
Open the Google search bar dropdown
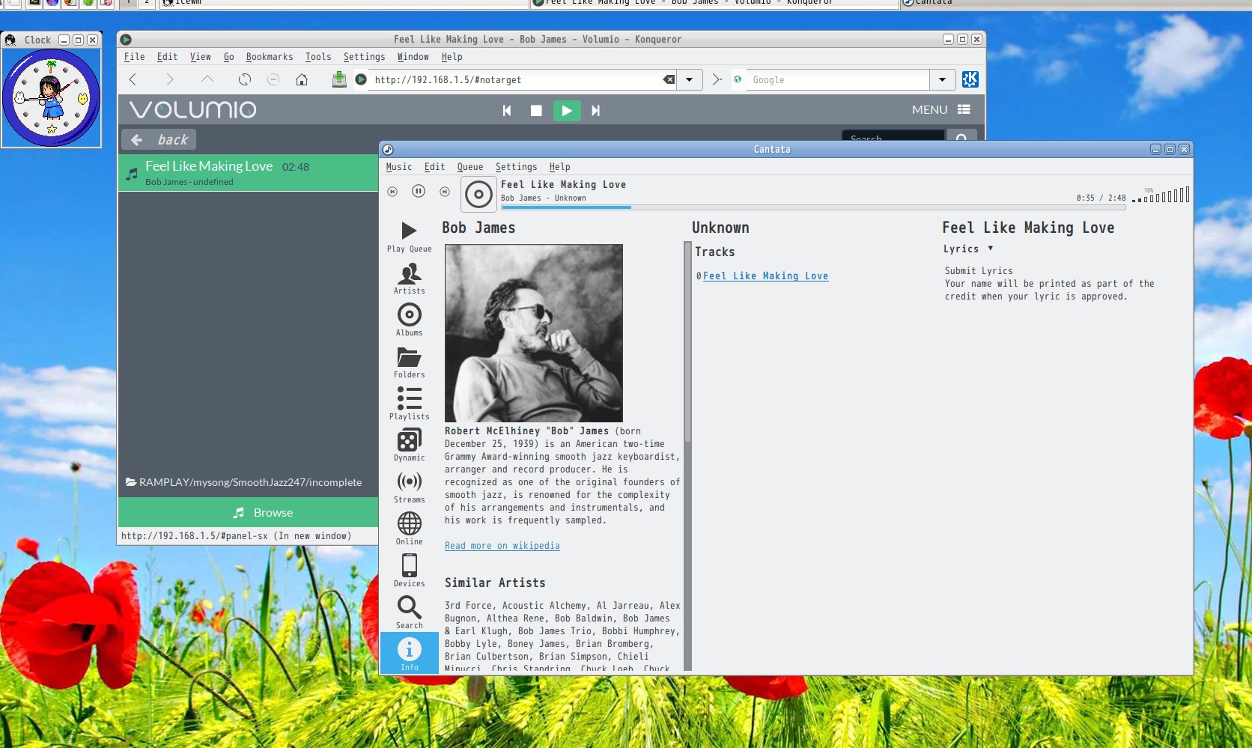(x=942, y=79)
